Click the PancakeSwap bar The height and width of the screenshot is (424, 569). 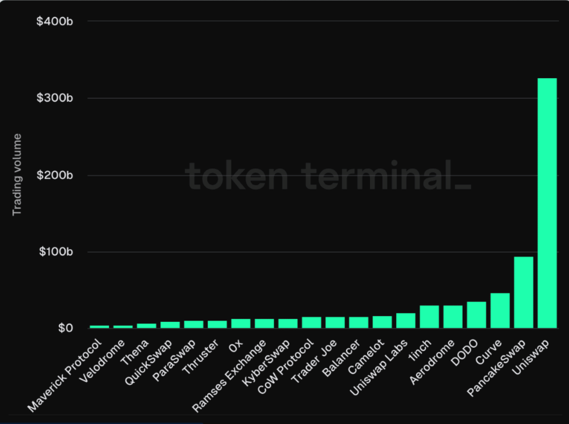pos(524,292)
